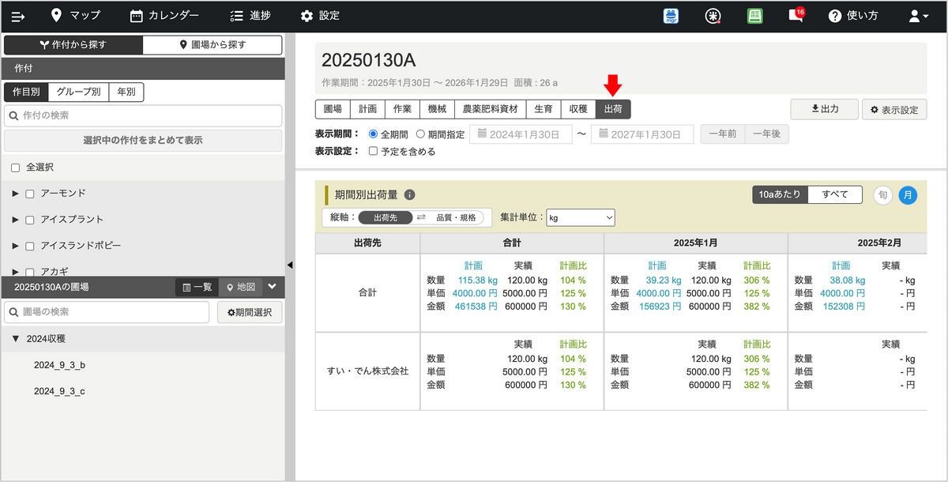The height and width of the screenshot is (482, 948).
Task: Select the 全期間 radio button
Action: tap(374, 134)
